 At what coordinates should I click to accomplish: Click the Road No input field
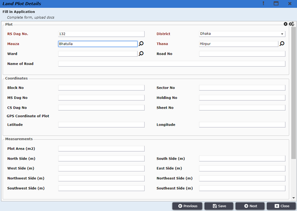(x=242, y=54)
